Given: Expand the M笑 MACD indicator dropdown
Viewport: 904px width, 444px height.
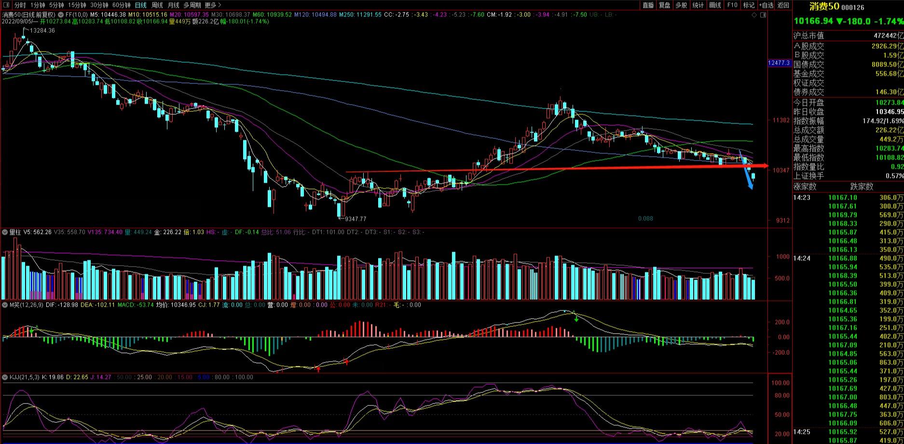Looking at the screenshot, I should pyautogui.click(x=5, y=305).
